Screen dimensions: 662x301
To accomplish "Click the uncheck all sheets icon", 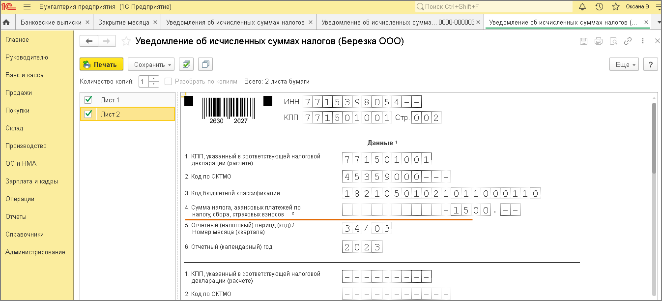I will point(205,64).
